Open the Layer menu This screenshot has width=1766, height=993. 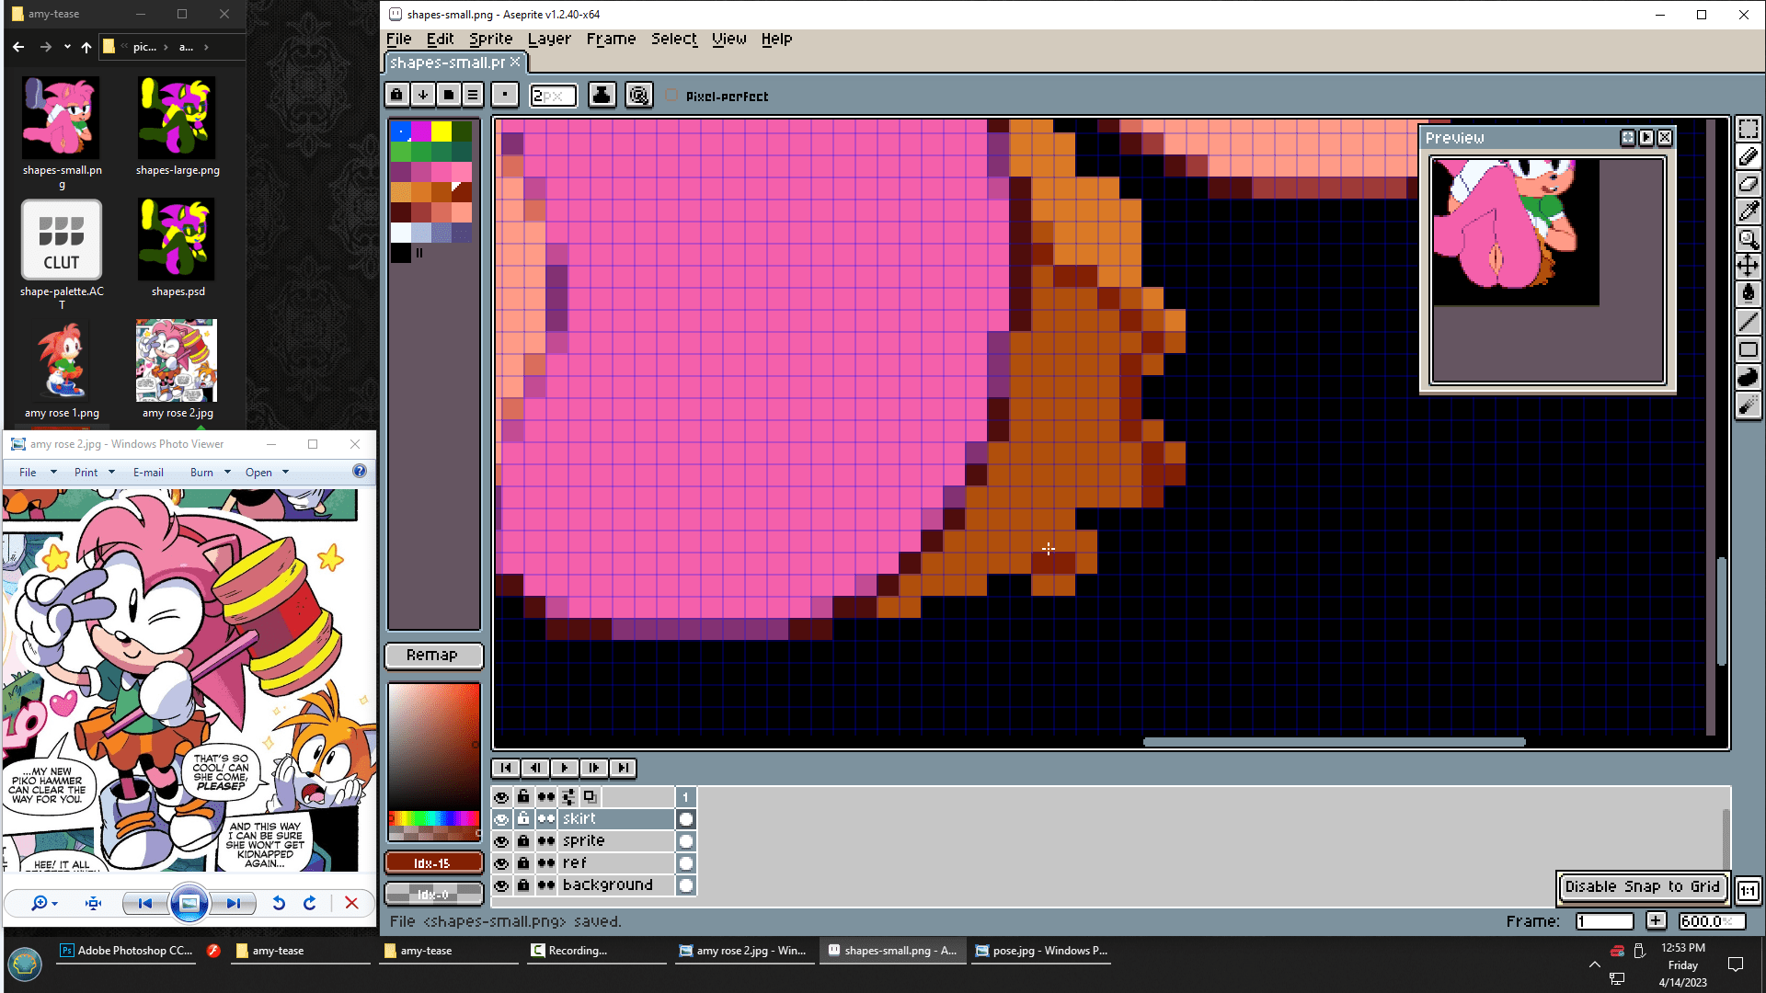(549, 39)
